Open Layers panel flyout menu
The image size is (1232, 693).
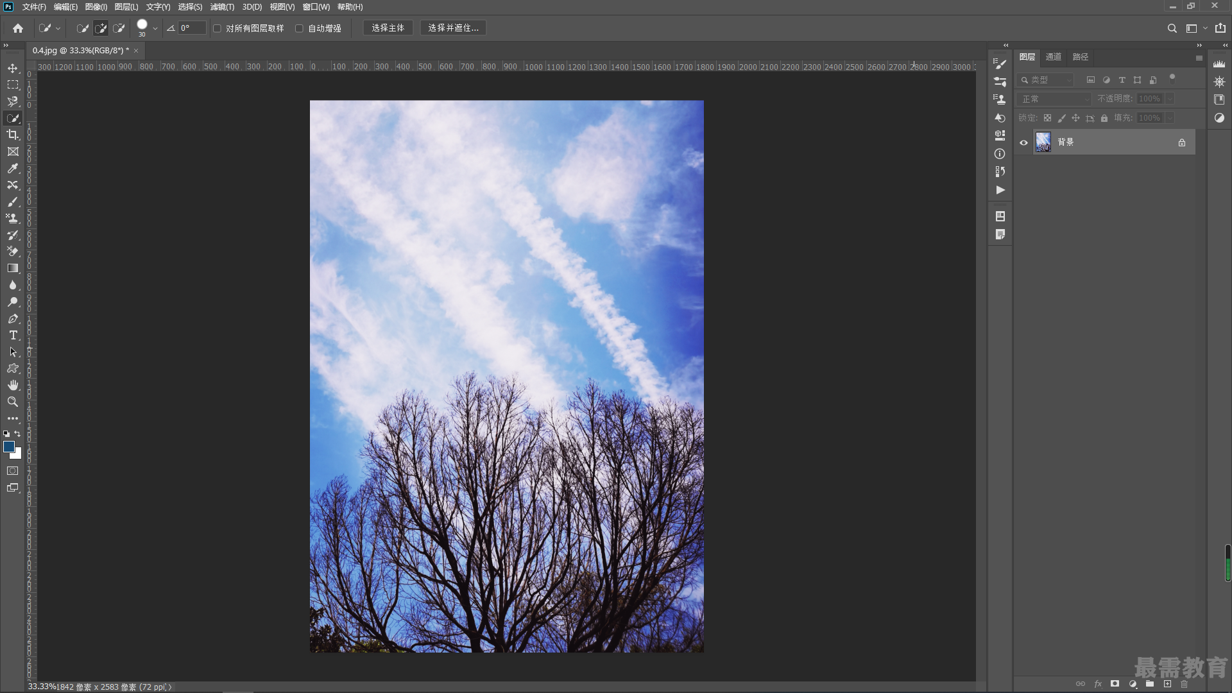[1199, 58]
